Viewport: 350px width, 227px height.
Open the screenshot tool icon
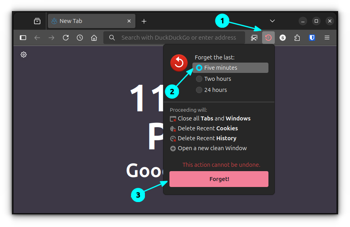(254, 38)
